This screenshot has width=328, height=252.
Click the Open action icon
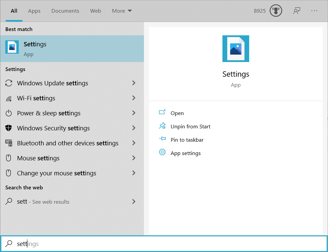162,112
